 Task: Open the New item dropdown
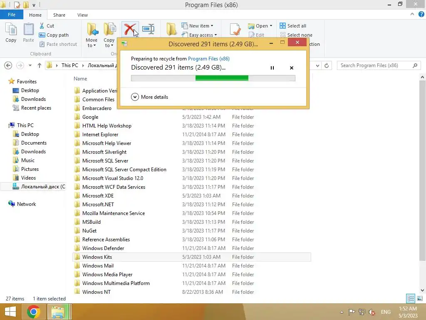point(197,25)
